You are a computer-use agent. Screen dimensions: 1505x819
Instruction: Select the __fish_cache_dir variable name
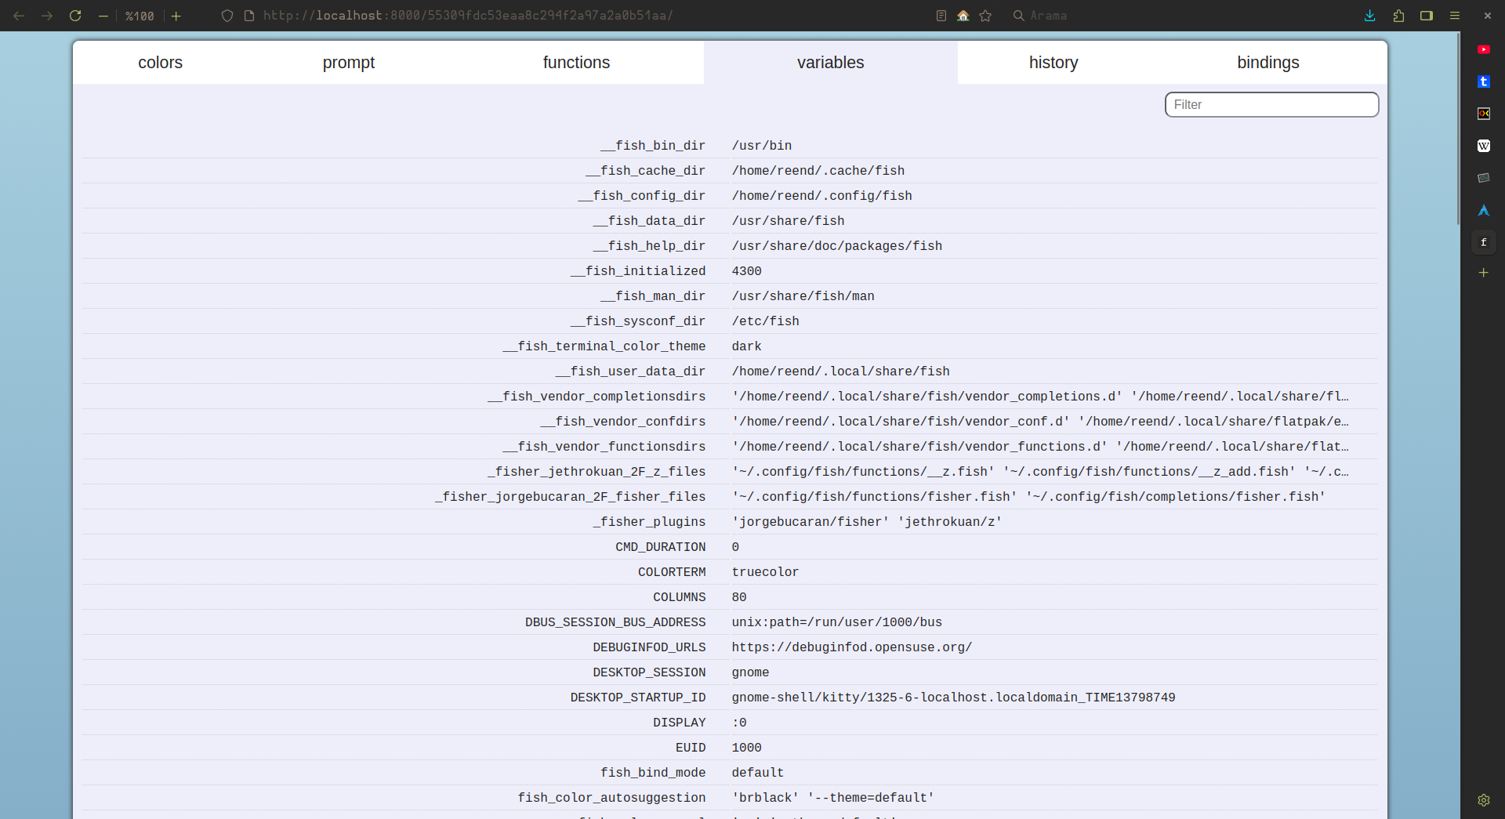tap(645, 171)
